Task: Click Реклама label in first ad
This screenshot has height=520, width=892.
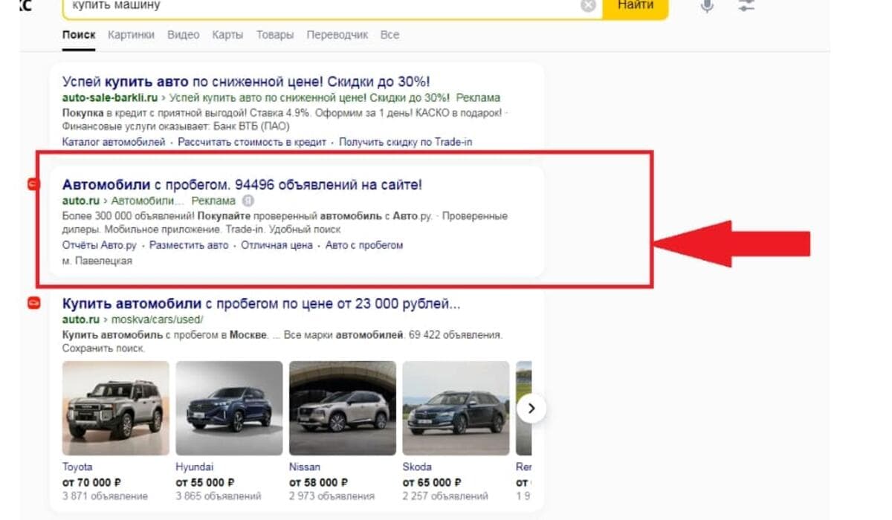Action: tap(478, 97)
